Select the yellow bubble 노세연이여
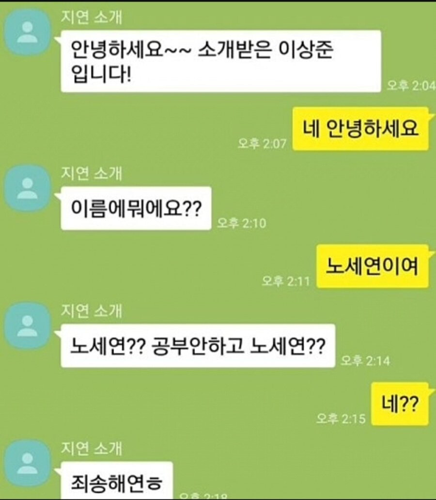The height and width of the screenshot is (500, 436). coord(373,266)
